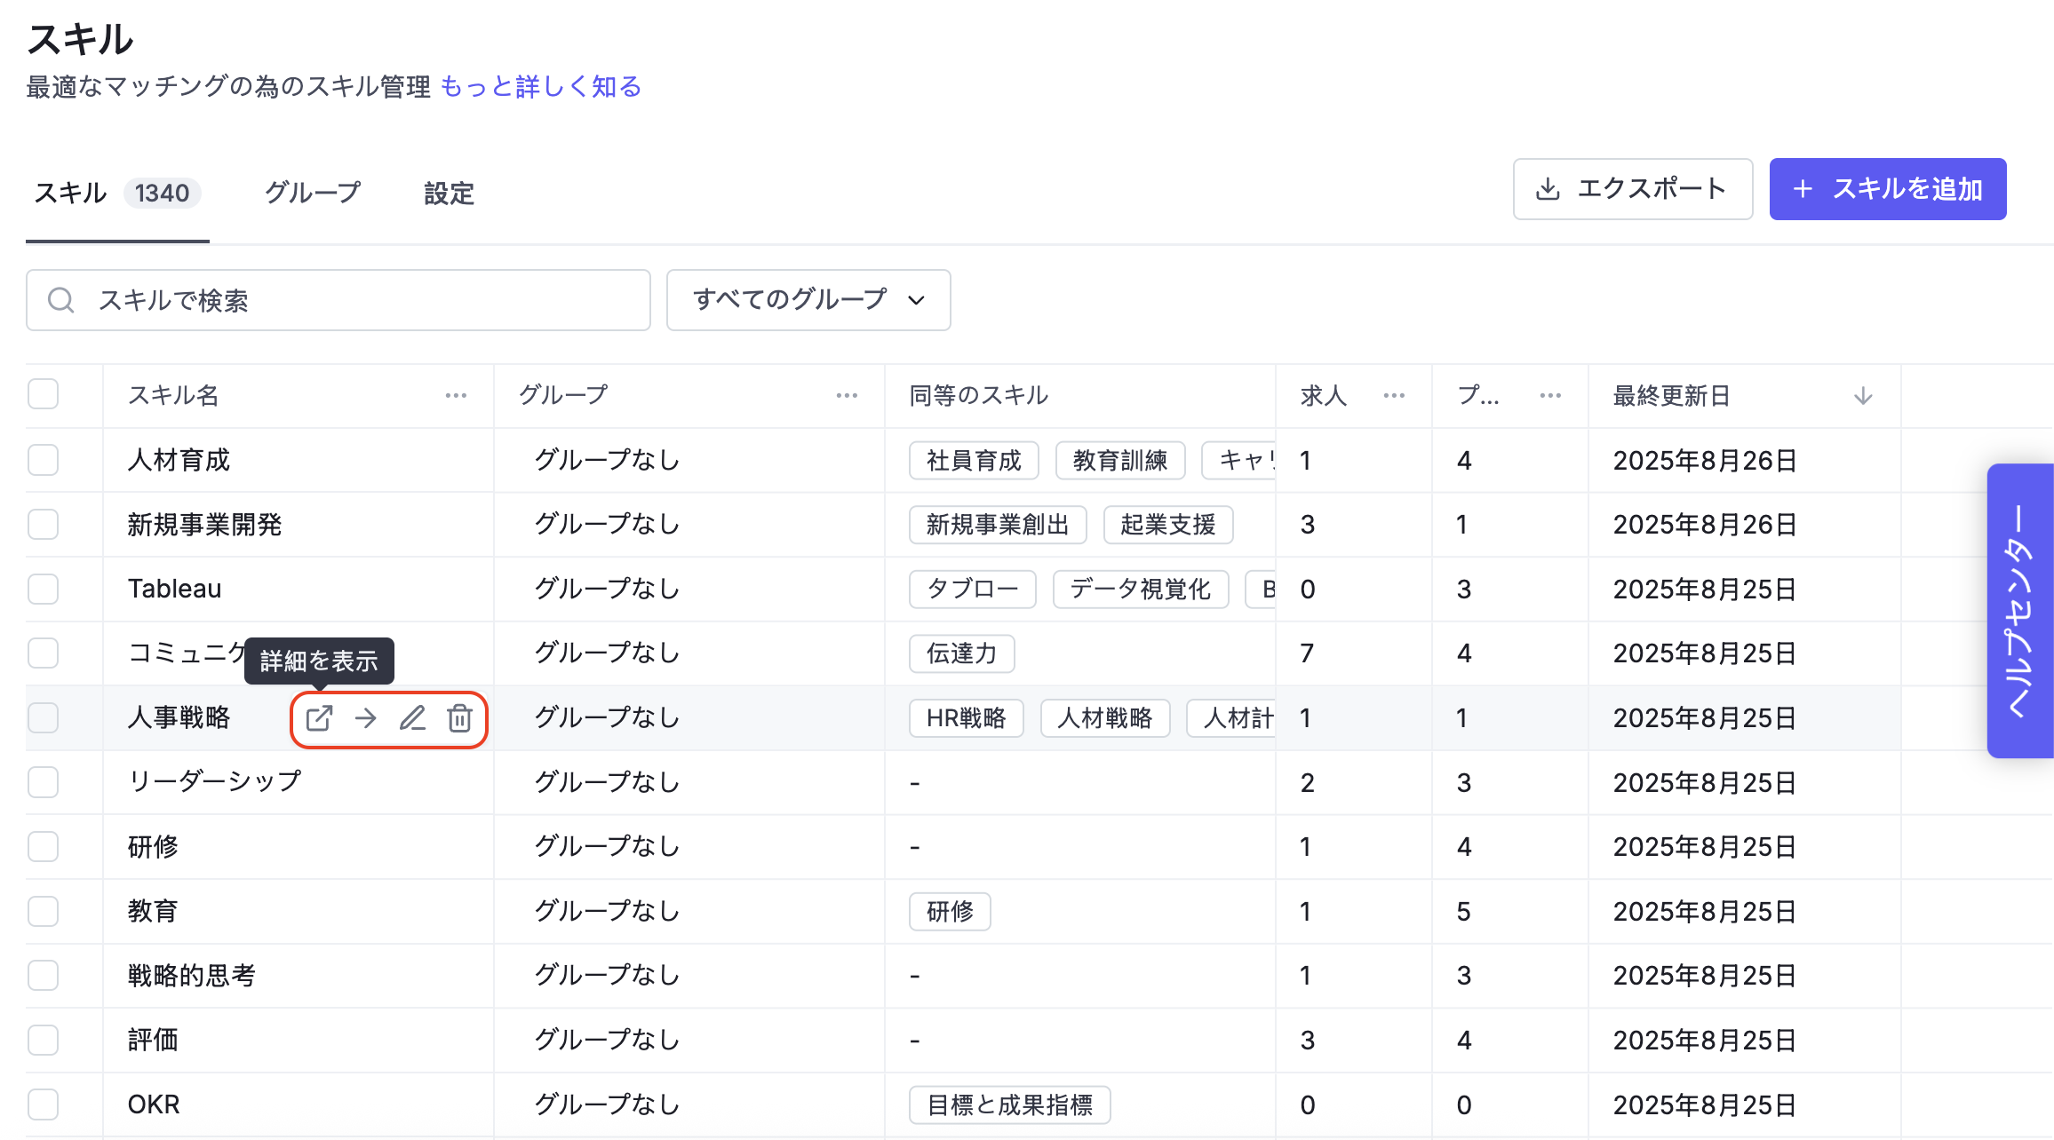Delete 人事戦略 using the trash icon

coord(459,718)
